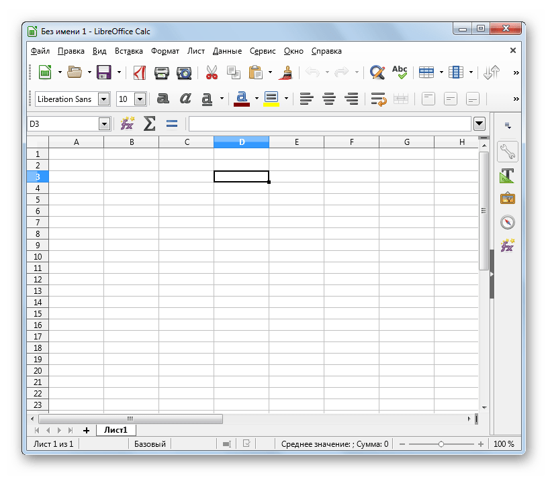Viewport: 548px width, 477px height.
Task: Open the Вставка menu
Action: click(129, 51)
